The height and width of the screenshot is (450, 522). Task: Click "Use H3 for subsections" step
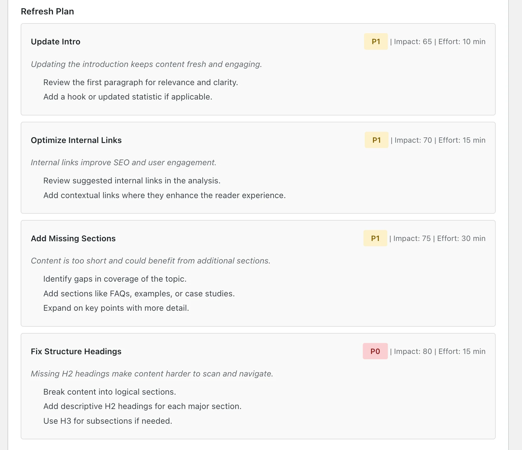coord(107,421)
